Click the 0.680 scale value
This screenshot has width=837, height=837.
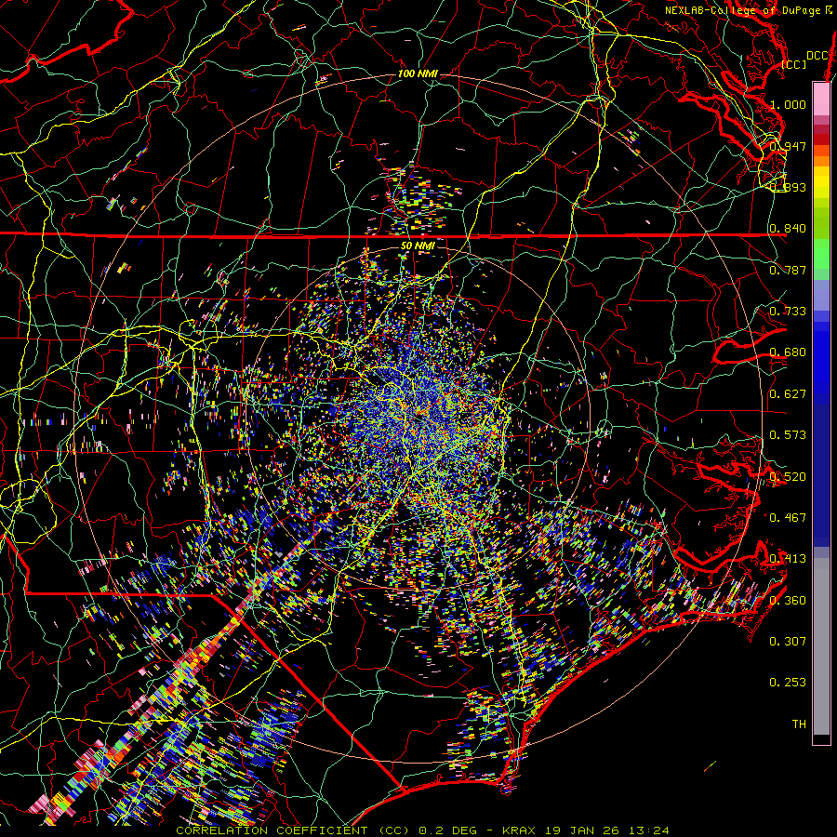tap(788, 352)
